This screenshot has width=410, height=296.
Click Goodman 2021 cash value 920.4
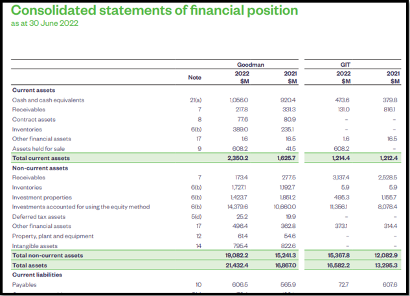(x=289, y=100)
